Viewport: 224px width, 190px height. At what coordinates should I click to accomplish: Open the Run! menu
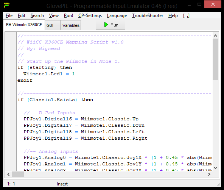click(68, 16)
